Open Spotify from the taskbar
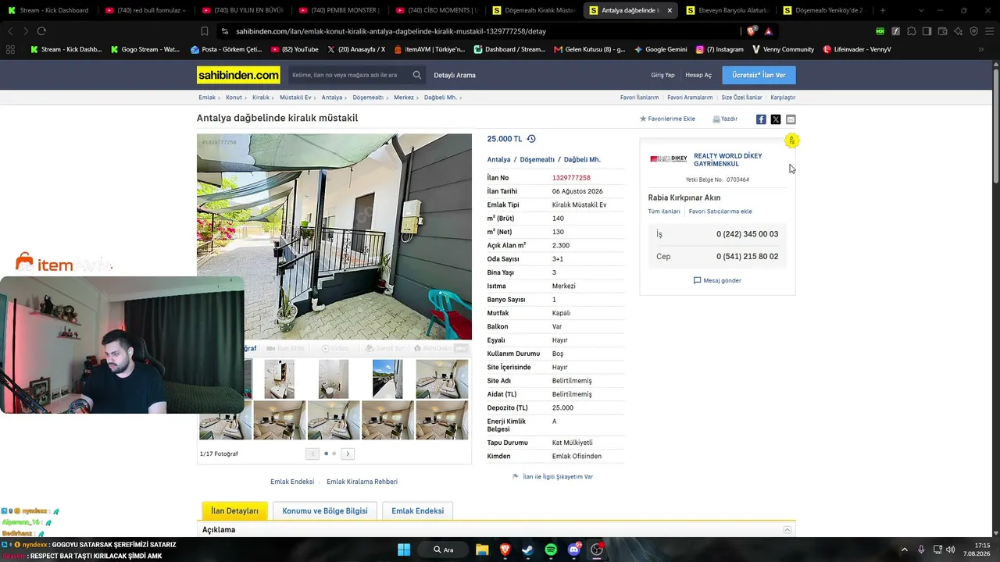 pyautogui.click(x=551, y=550)
